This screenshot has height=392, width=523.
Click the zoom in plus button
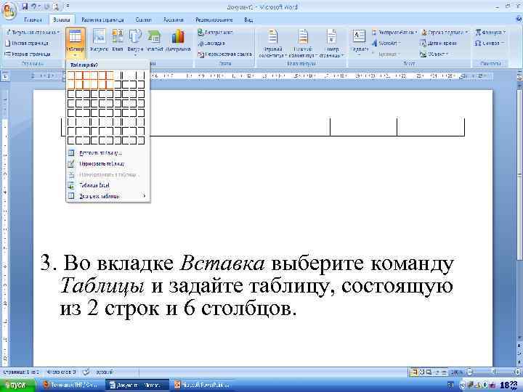tap(518, 372)
